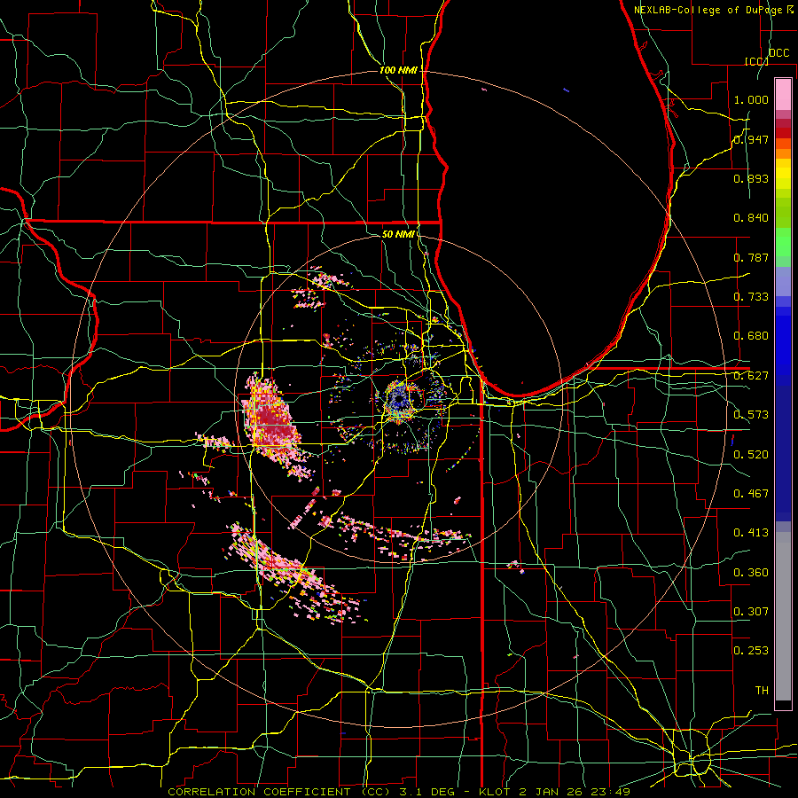Select the 0.627 scale value
The height and width of the screenshot is (798, 798).
(751, 376)
